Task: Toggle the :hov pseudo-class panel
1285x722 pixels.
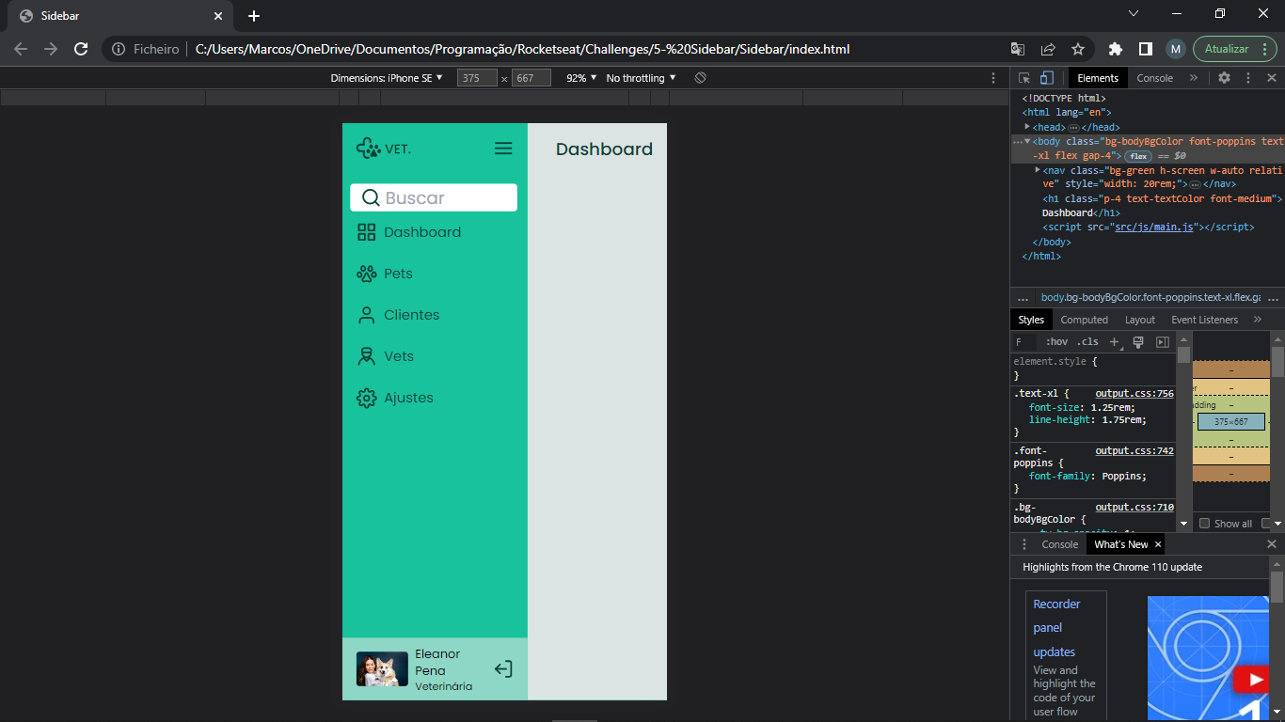Action: pyautogui.click(x=1056, y=341)
